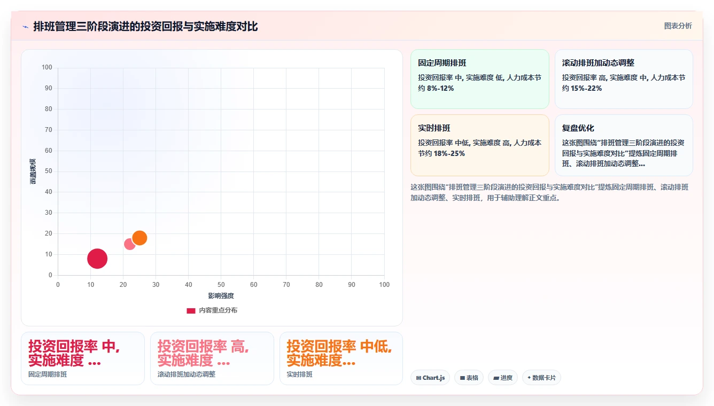This screenshot has width=714, height=406.
Task: Click the summary paragraph below the cards
Action: (549, 192)
